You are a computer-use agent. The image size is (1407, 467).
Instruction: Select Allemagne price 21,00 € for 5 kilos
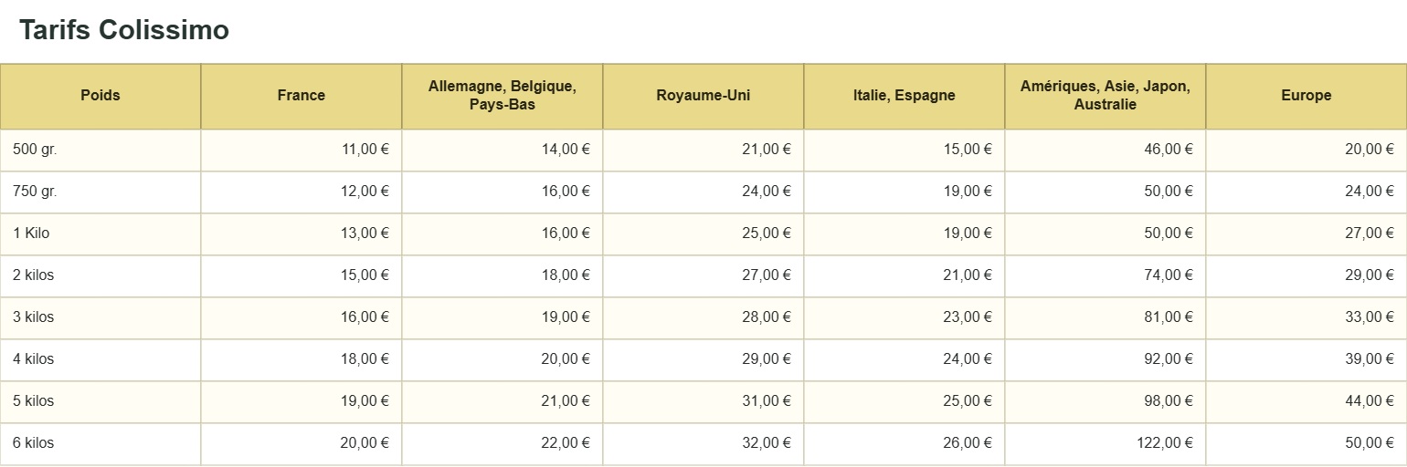[x=503, y=401]
